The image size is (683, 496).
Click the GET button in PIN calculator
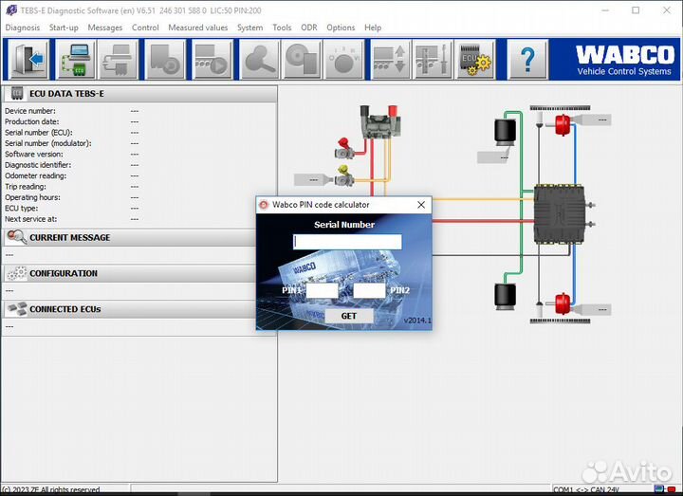click(x=348, y=316)
